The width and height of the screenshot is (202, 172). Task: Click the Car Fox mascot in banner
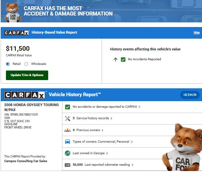13,12
